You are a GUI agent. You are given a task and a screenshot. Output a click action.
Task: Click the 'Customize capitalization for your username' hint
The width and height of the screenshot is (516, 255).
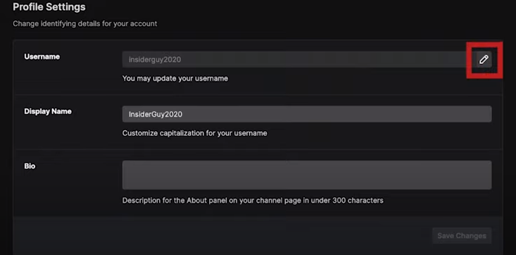[194, 133]
